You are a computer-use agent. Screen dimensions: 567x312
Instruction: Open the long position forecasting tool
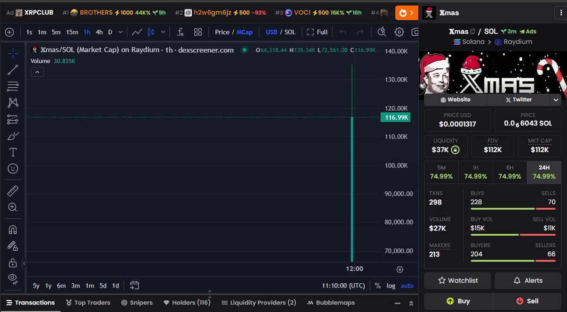pyautogui.click(x=13, y=120)
